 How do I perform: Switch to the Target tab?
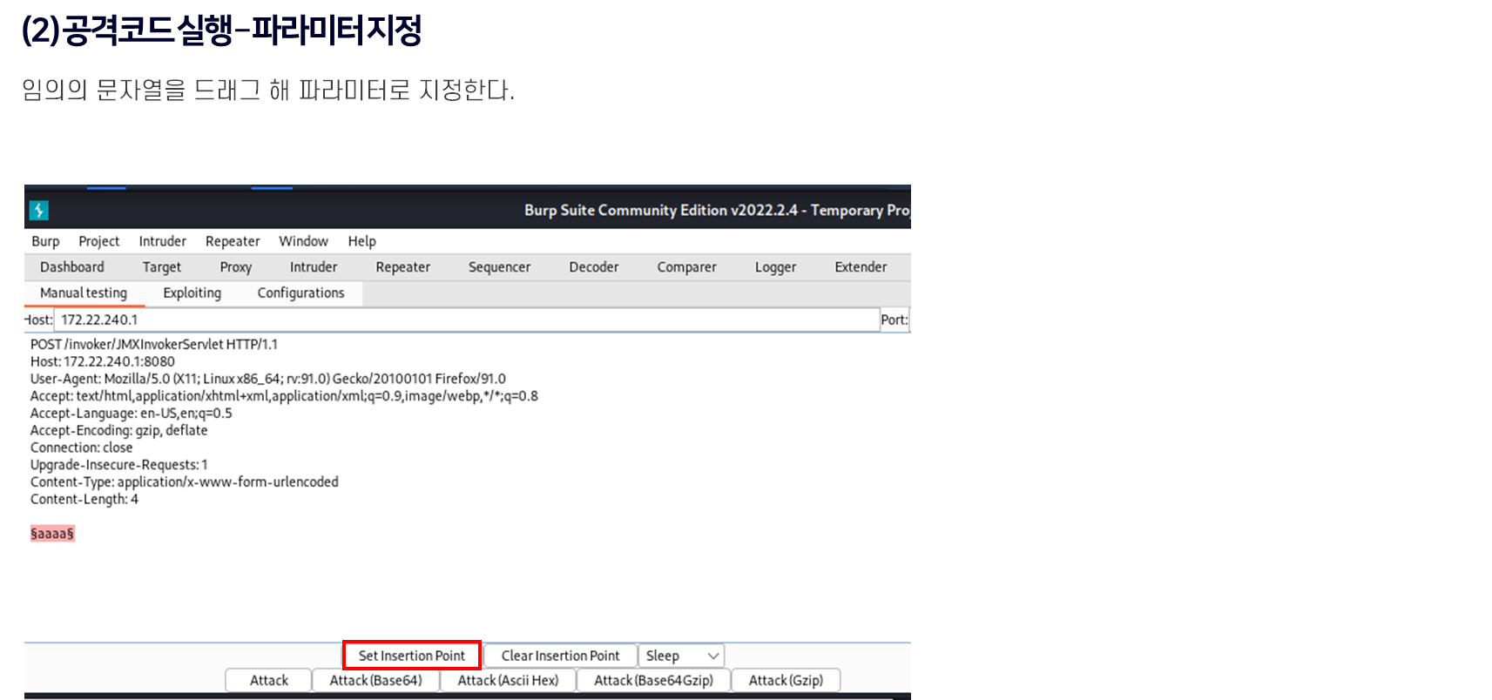(162, 267)
